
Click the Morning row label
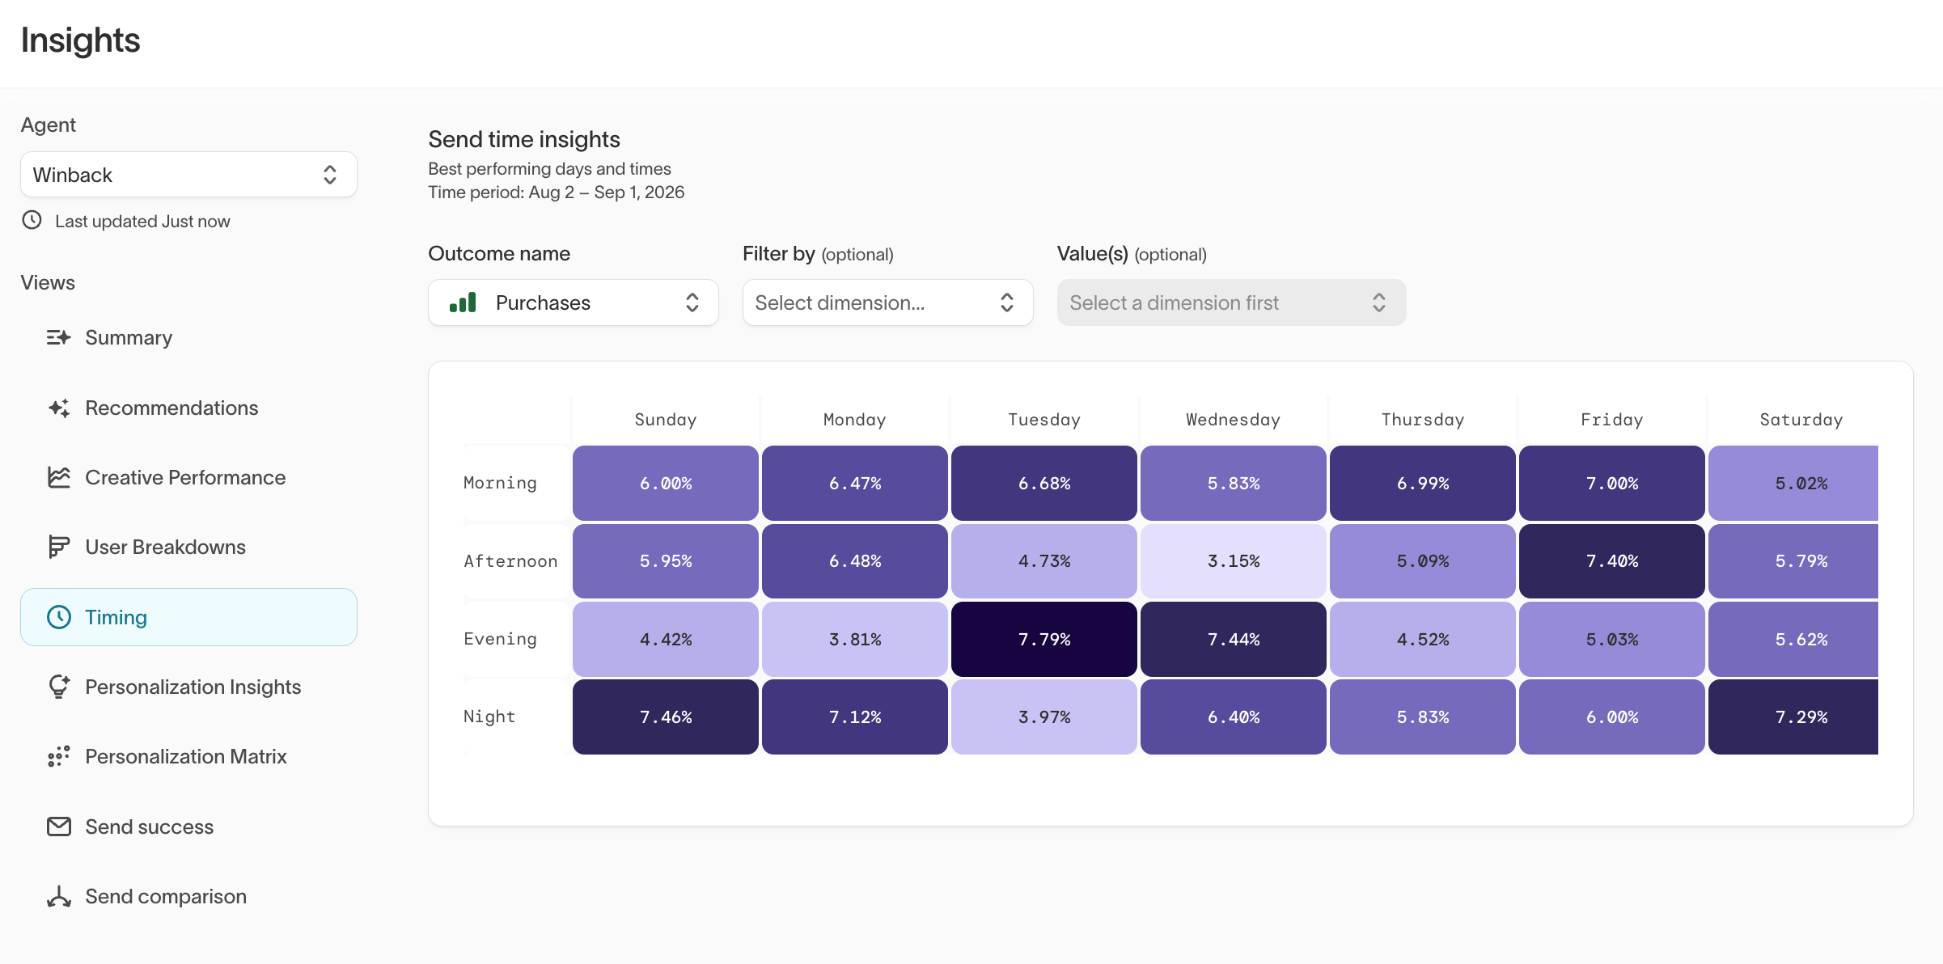[500, 483]
